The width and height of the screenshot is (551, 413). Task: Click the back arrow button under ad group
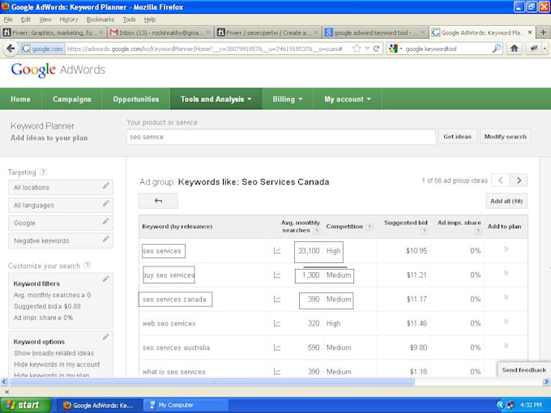pyautogui.click(x=158, y=201)
